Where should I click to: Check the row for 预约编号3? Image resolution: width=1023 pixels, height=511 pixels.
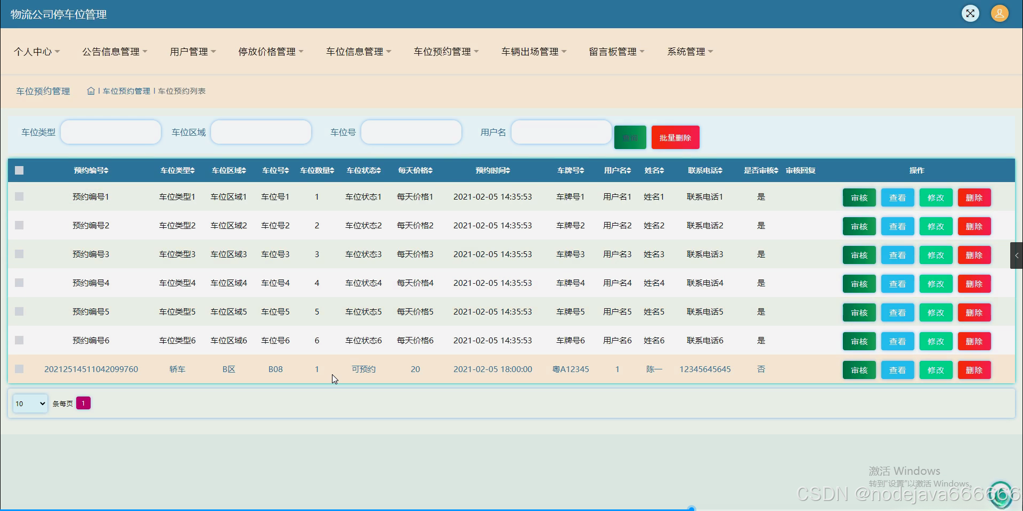pos(19,254)
